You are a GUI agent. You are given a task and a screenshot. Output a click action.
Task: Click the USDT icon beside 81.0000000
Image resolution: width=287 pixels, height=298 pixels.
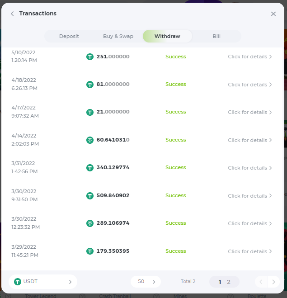pyautogui.click(x=90, y=85)
